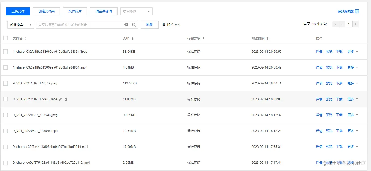The image size is (371, 171).
Task: Click the 共 10 个文件 count text
Action: click(171, 25)
